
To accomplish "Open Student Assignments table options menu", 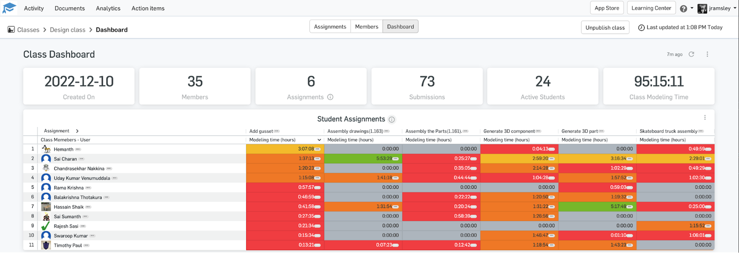I will click(705, 117).
